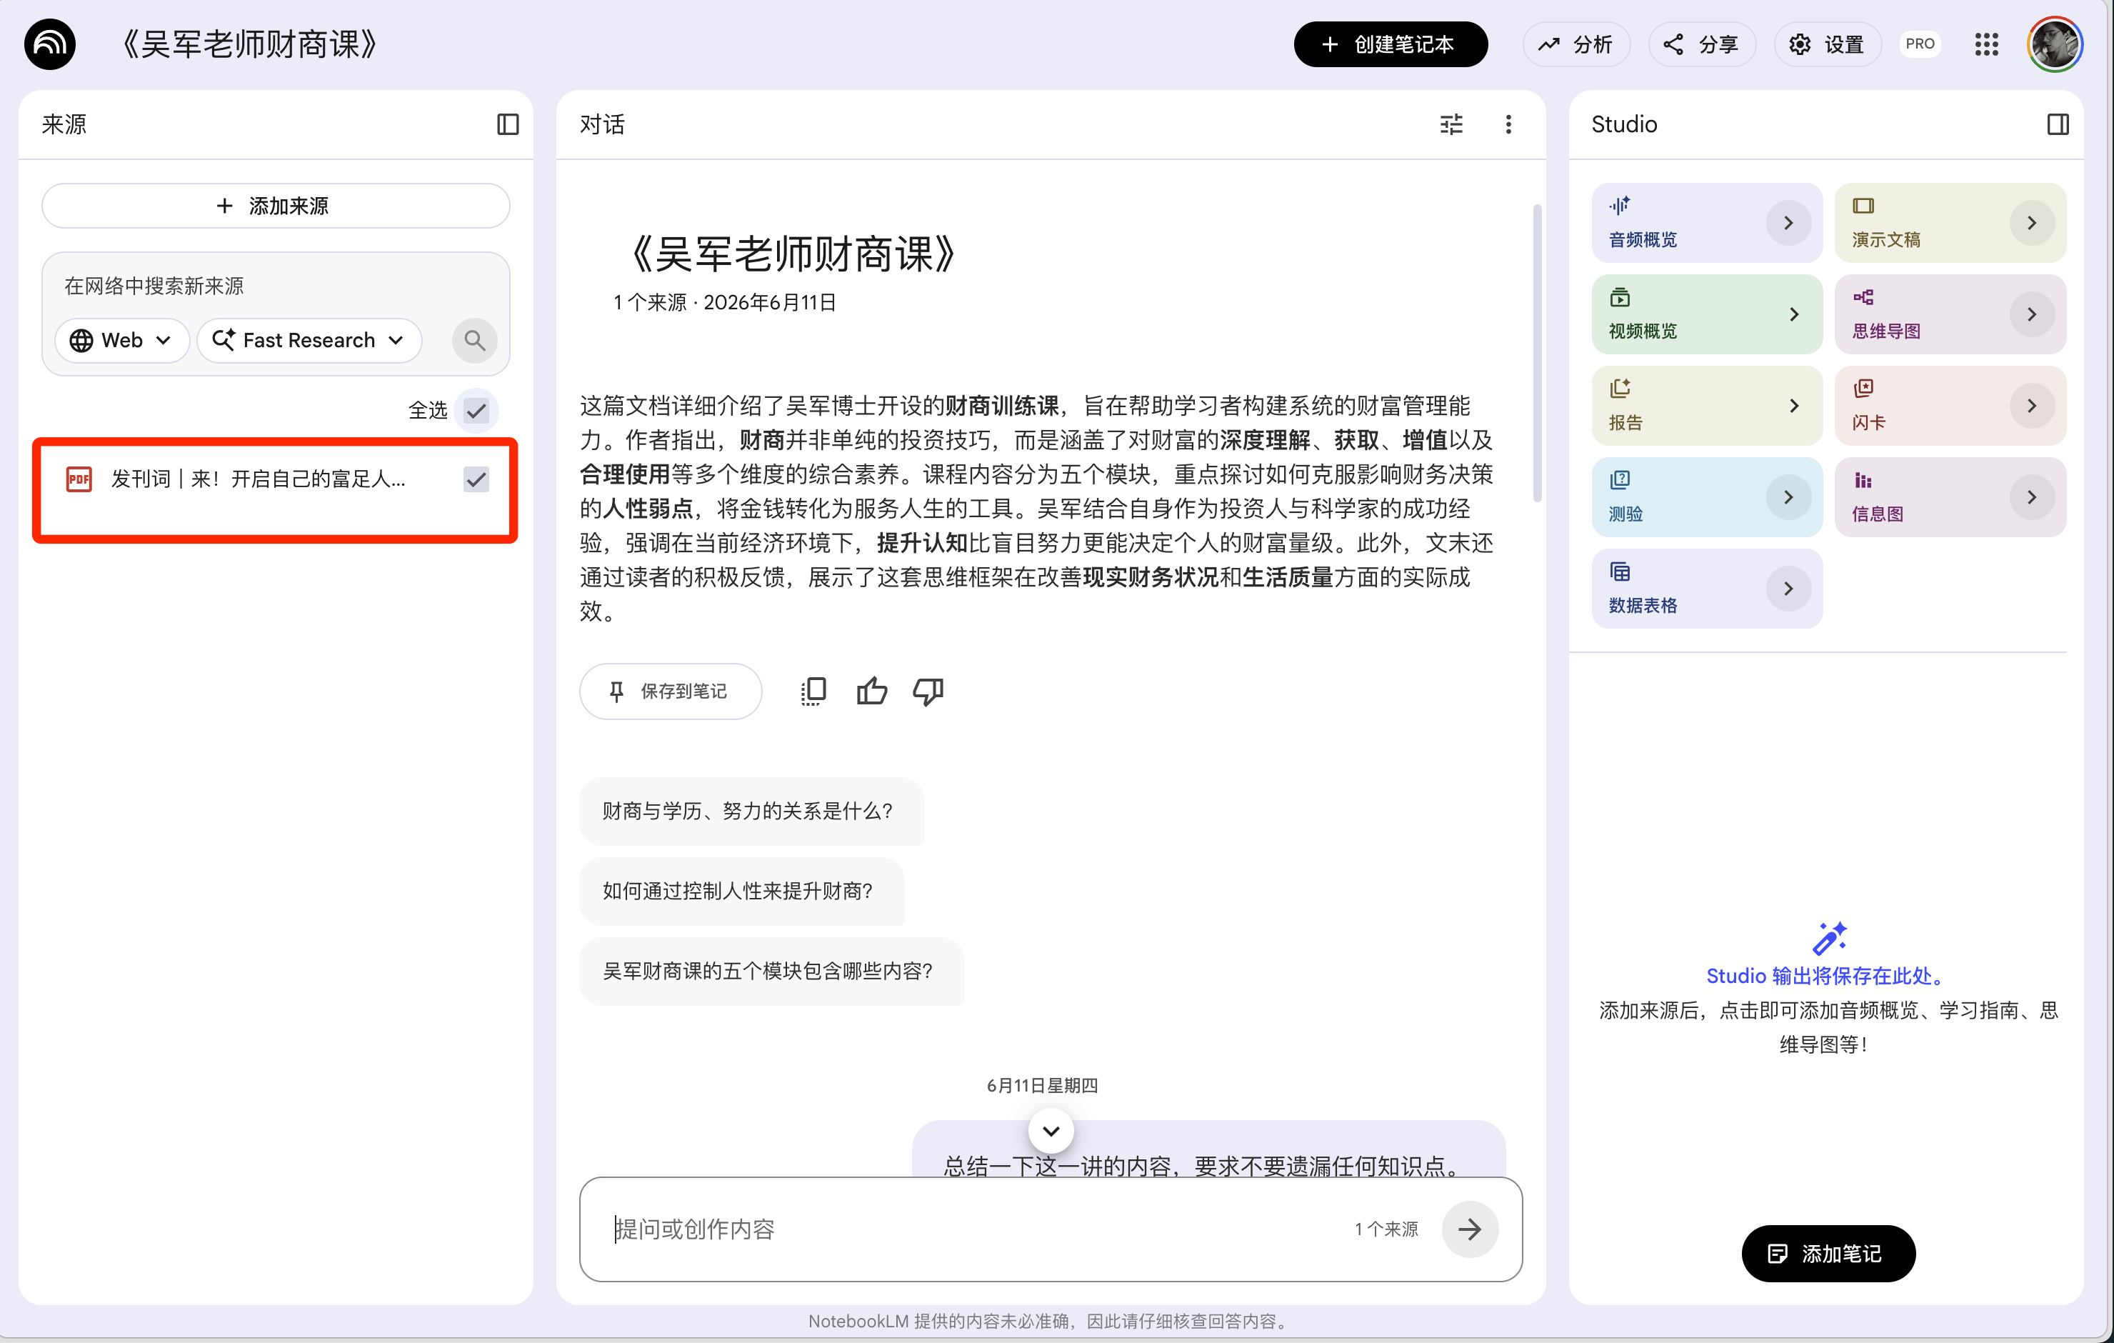Expand 思维导图 options arrow
2114x1343 pixels.
[2030, 314]
